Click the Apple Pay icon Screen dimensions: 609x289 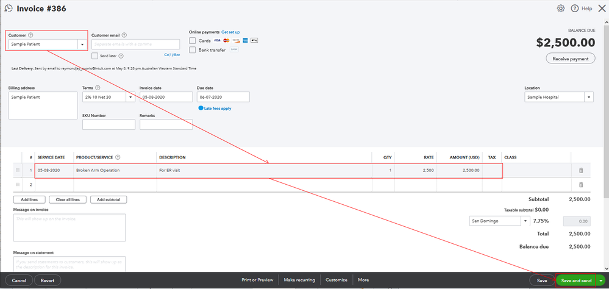[x=254, y=40]
